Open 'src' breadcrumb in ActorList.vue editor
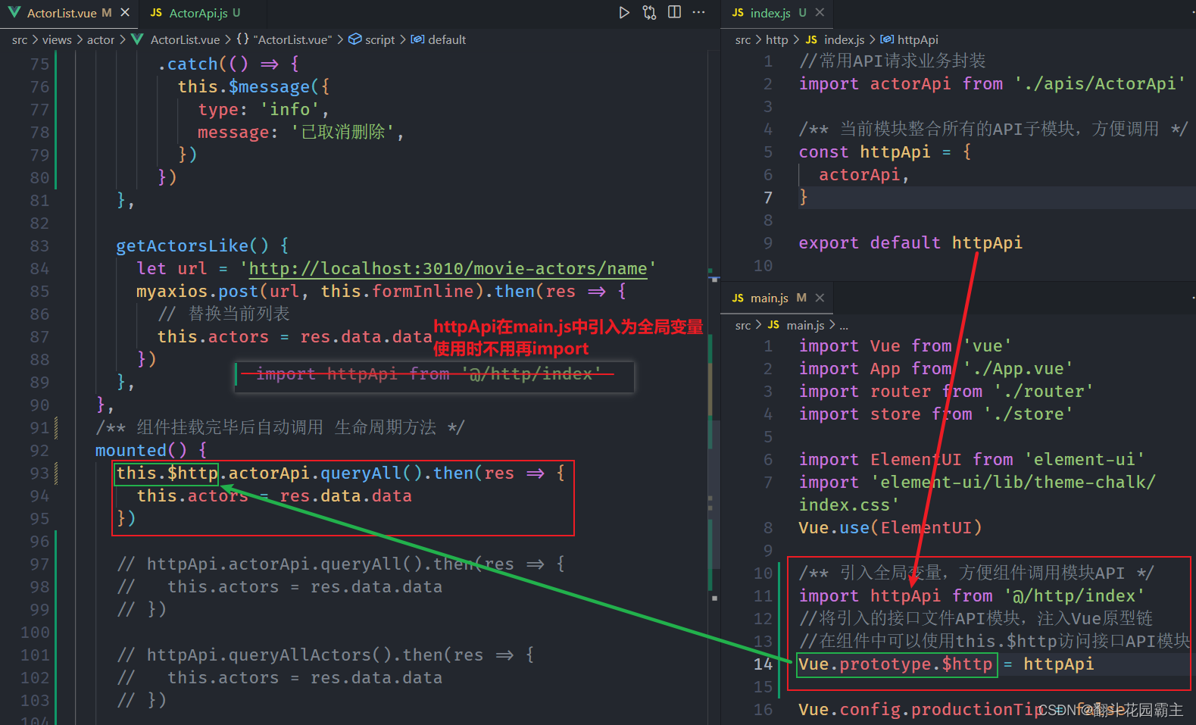Screen dimensions: 1196x725 tap(20, 39)
